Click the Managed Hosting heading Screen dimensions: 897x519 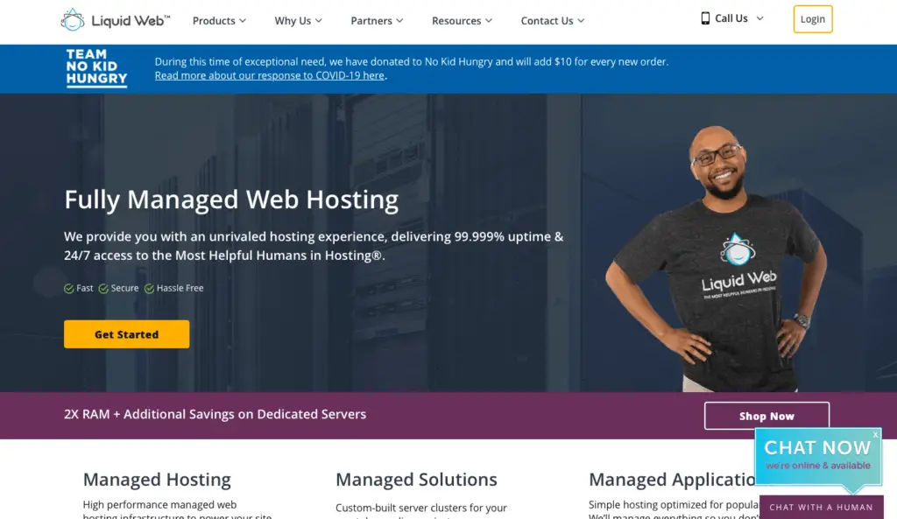pyautogui.click(x=157, y=480)
